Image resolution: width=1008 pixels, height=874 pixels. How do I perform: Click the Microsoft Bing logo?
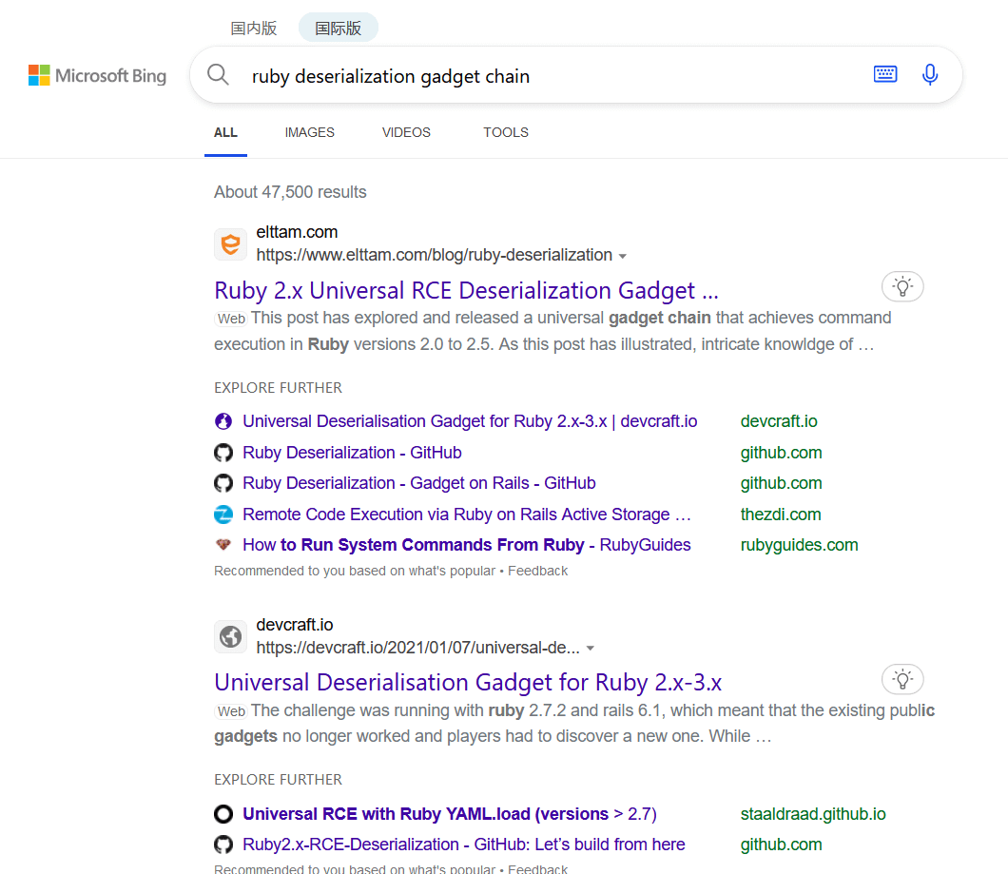[97, 76]
